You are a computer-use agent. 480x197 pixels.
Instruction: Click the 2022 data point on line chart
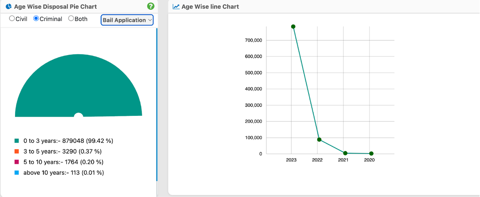319,140
